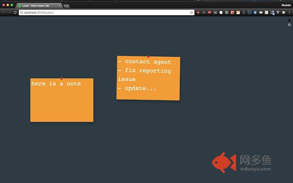Click the blue-outlined square extension icon
Image resolution: width=293 pixels, height=183 pixels.
(x=250, y=12)
